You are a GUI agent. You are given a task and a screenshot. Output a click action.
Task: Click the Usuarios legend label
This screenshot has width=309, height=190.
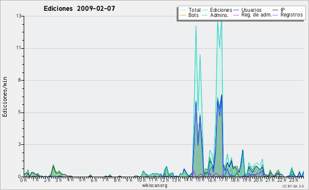coord(251,10)
